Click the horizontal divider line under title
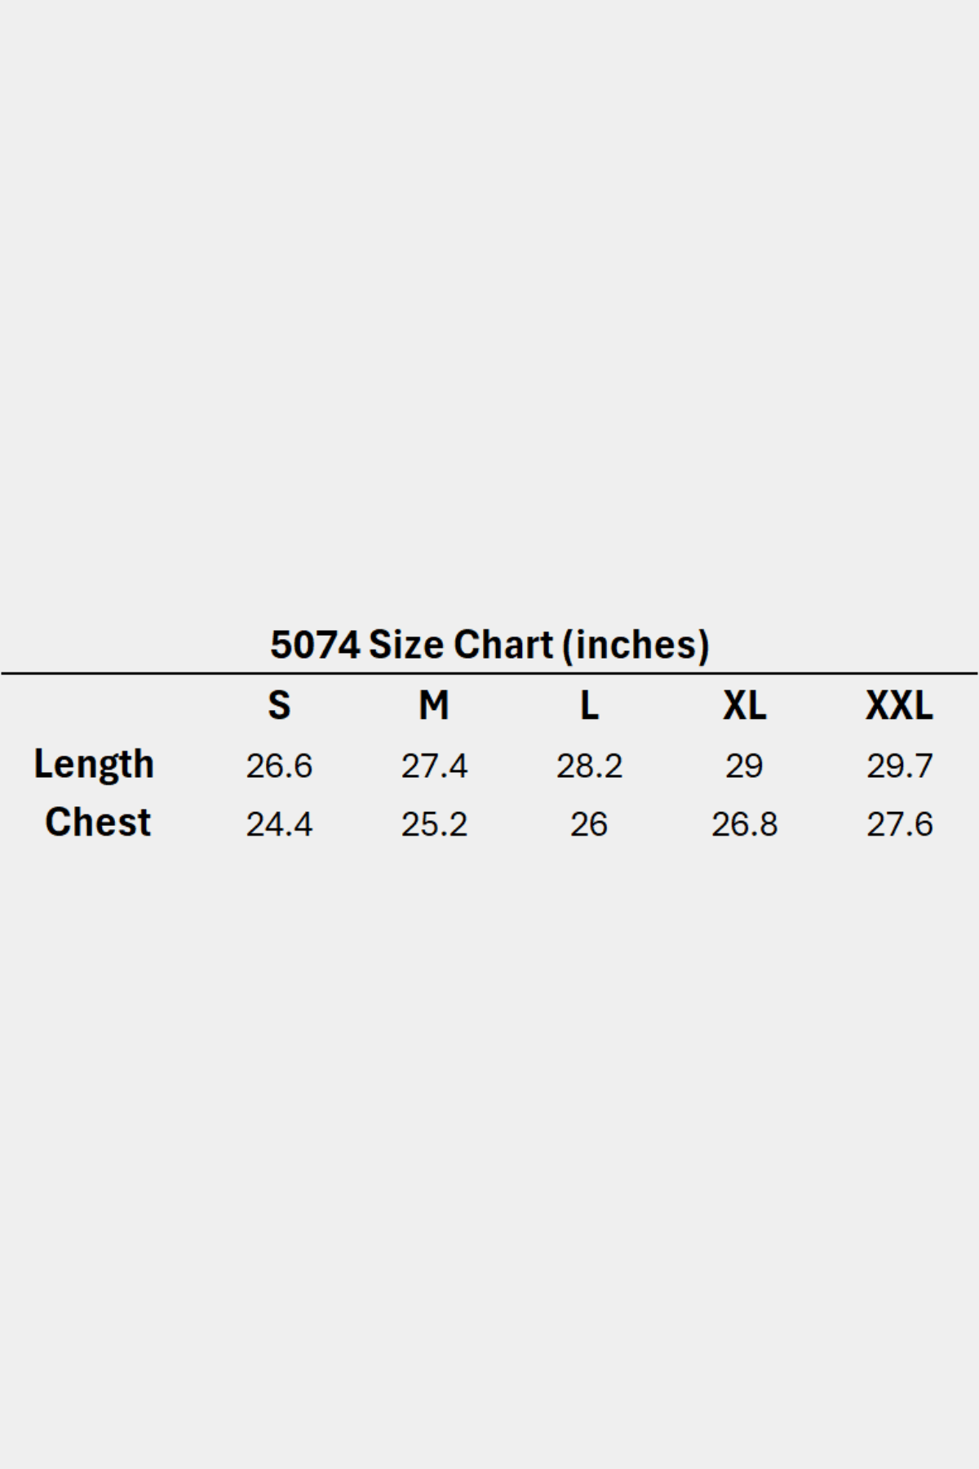 pyautogui.click(x=489, y=673)
